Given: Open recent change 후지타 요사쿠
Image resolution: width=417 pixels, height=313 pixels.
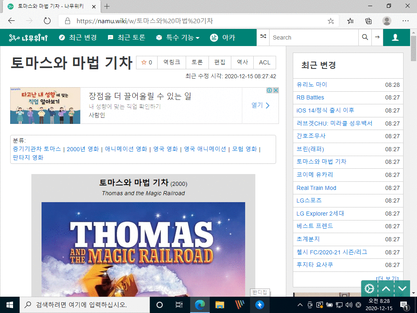Looking at the screenshot, I should 315,265.
